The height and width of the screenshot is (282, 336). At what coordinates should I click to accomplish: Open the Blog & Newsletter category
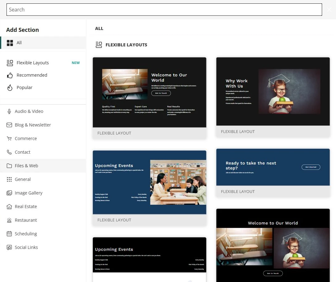click(x=43, y=125)
